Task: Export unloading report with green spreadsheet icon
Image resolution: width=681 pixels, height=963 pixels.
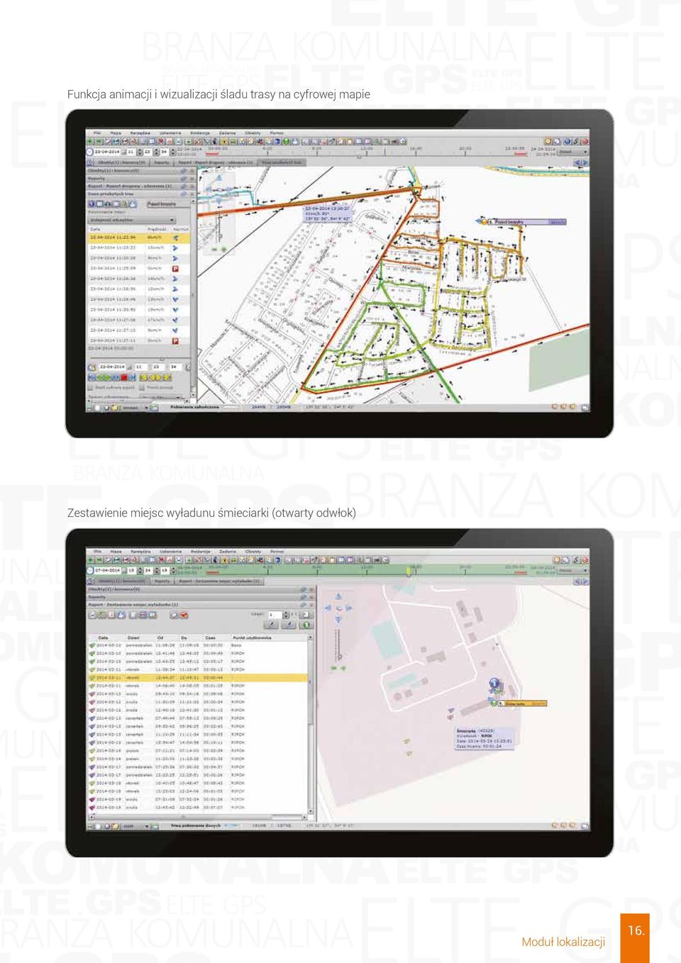Action: [x=101, y=615]
